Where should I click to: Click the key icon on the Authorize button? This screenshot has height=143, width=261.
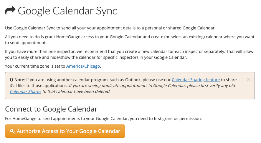tap(12, 131)
